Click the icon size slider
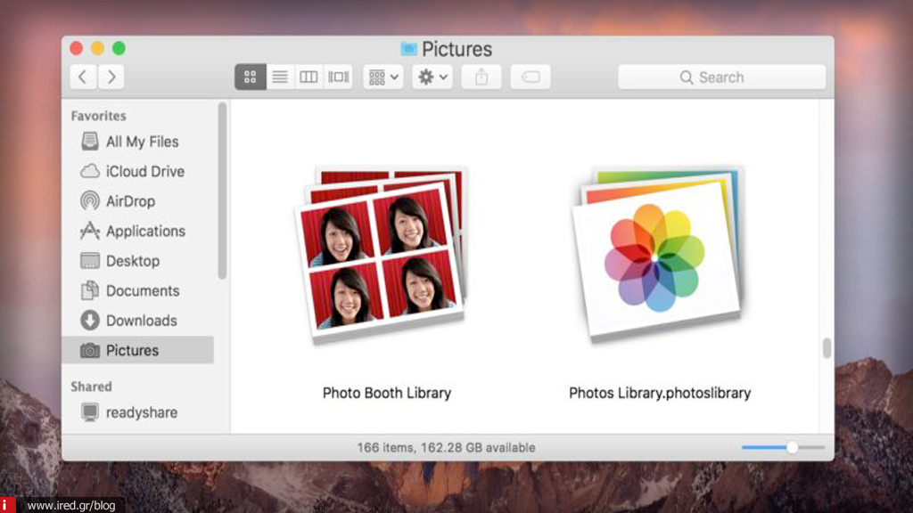Screen dimensions: 913x513 pos(783,447)
